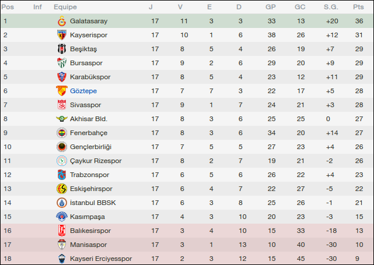The image size is (374, 265).
Task: Open the Göztepe team link
Action: (x=83, y=91)
